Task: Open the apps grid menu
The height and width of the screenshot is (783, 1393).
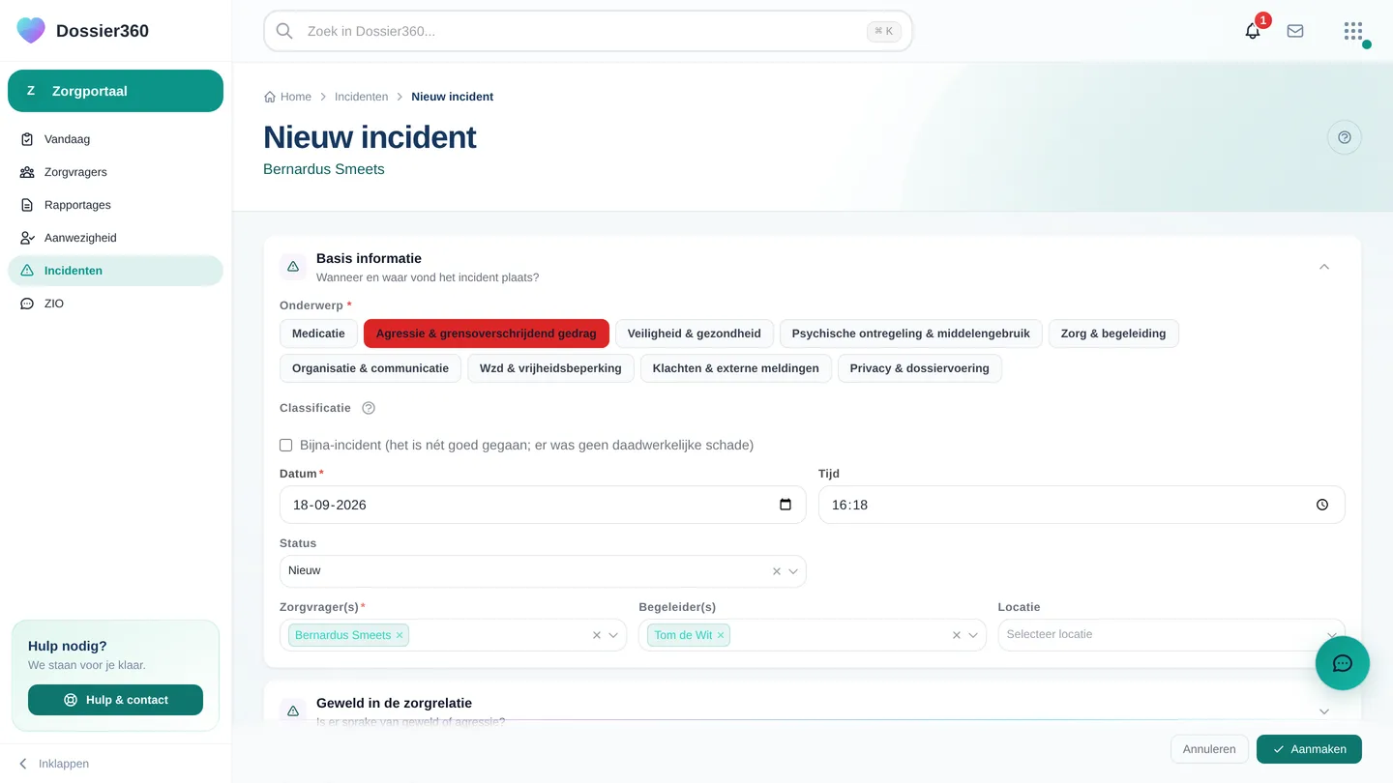Action: (x=1353, y=31)
